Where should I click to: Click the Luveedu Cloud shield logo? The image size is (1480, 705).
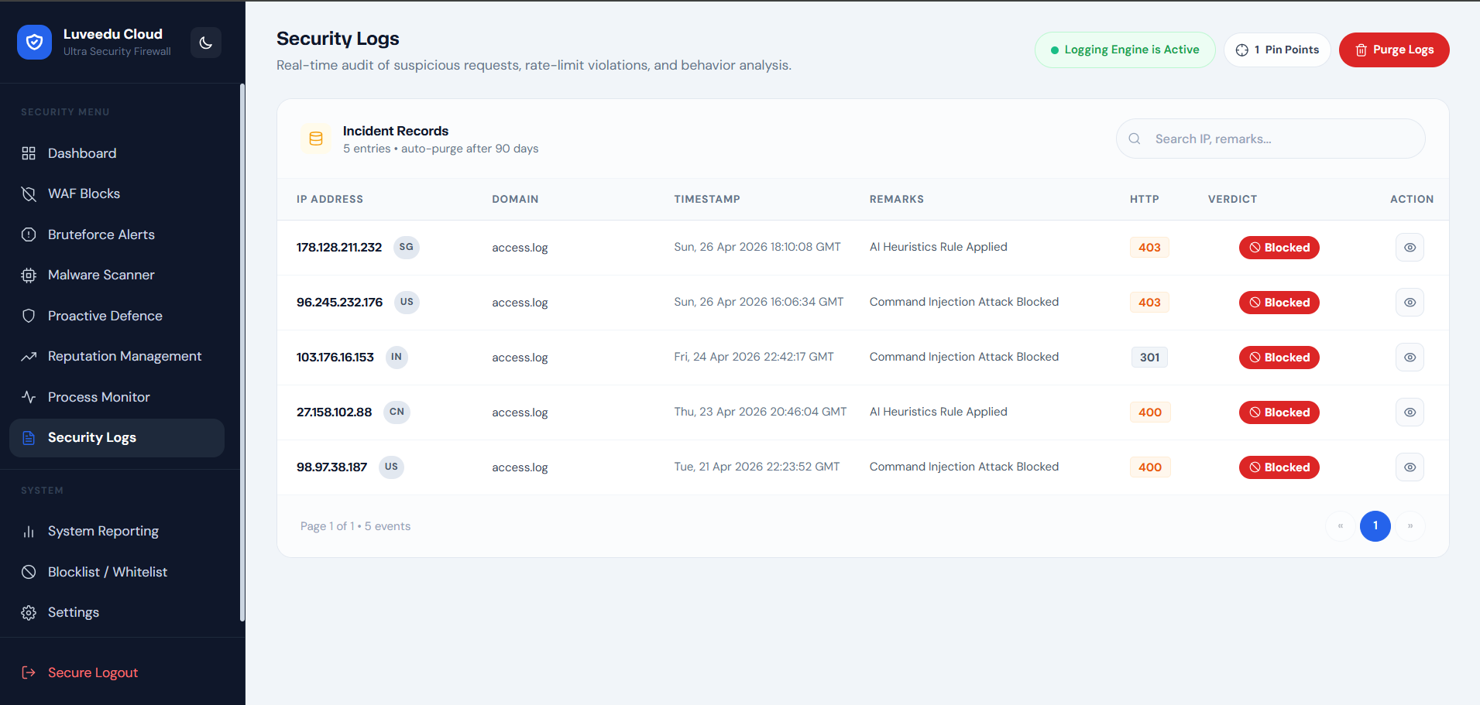tap(35, 42)
